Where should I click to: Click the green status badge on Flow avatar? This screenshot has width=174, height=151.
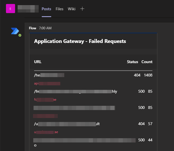[20, 35]
